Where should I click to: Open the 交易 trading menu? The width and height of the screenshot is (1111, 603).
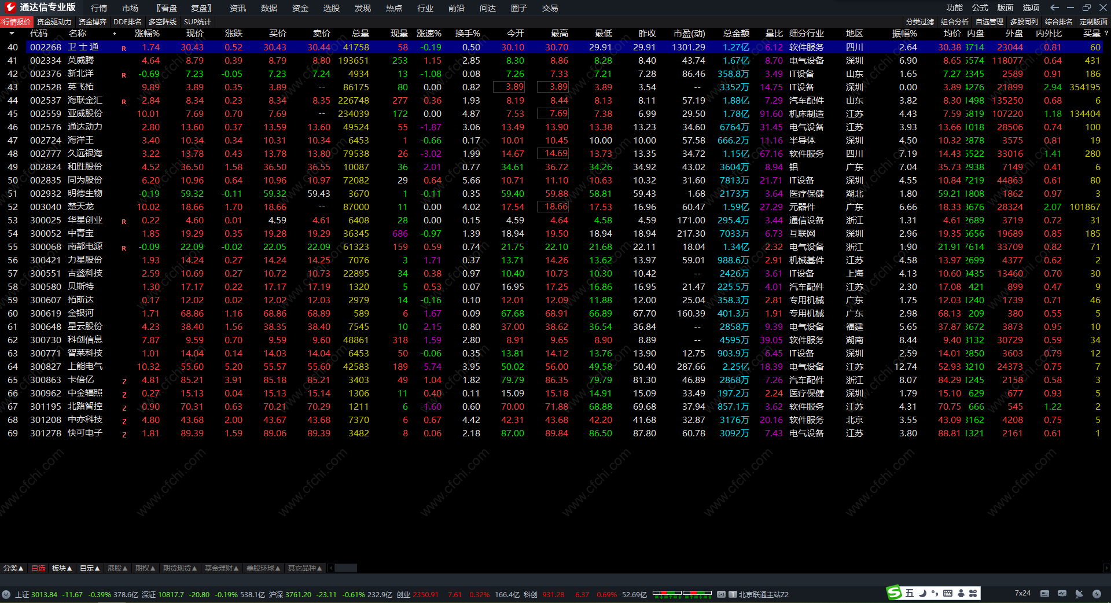click(550, 8)
